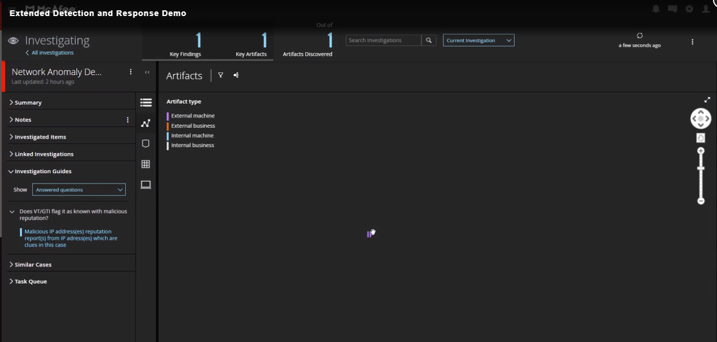
Task: Open the Network Anomaly investigation options menu
Action: click(131, 72)
